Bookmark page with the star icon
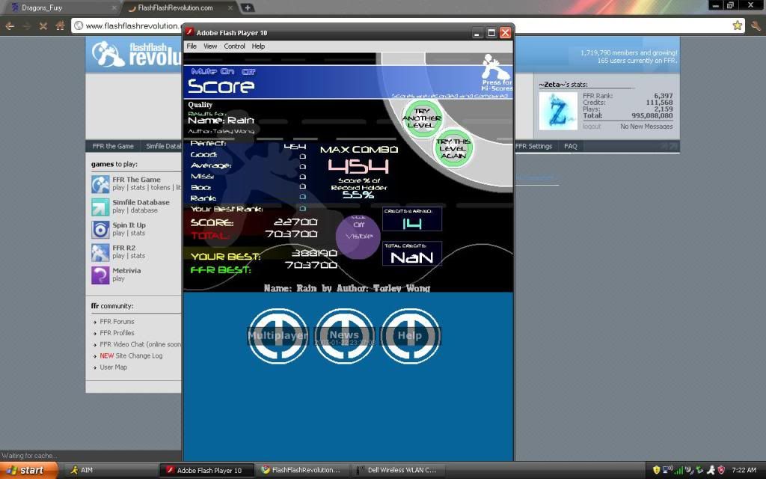The width and height of the screenshot is (766, 479). pyautogui.click(x=737, y=25)
